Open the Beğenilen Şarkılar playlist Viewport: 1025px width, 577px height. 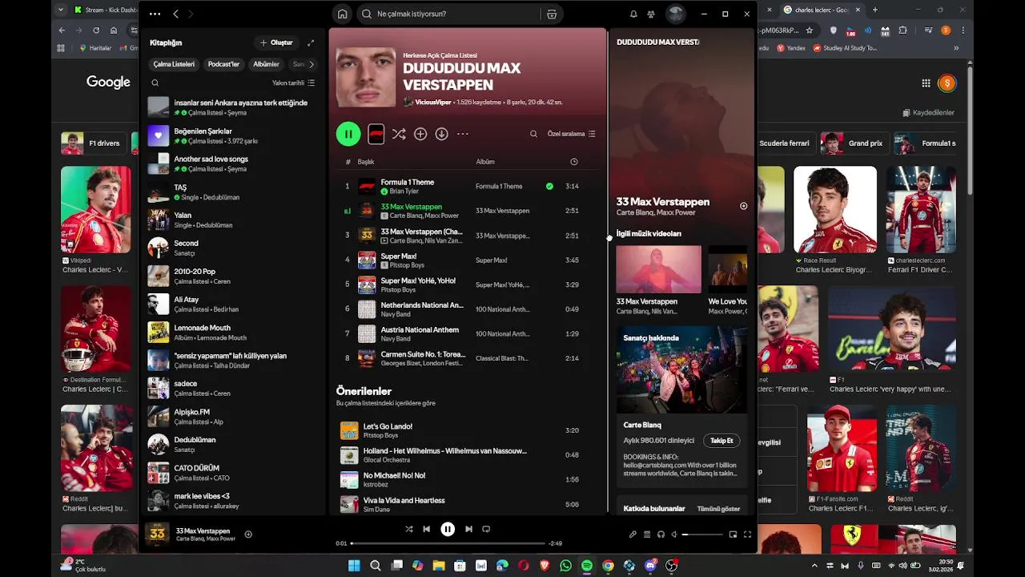[x=233, y=135]
